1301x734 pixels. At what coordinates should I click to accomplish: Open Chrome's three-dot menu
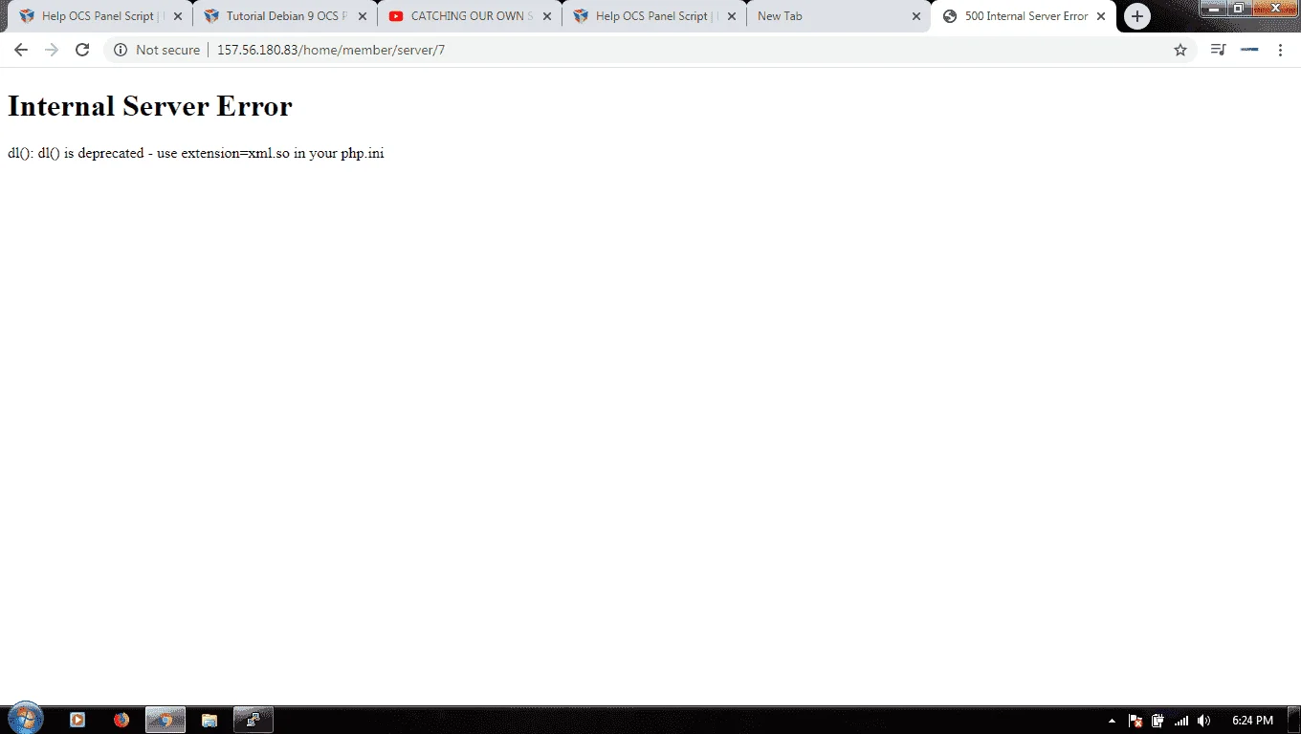click(1280, 50)
